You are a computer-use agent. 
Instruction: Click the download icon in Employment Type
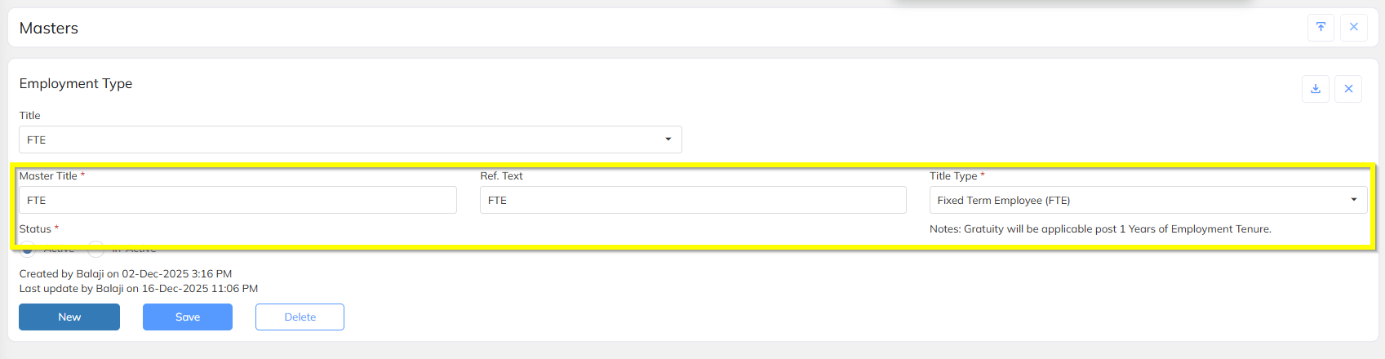pos(1316,89)
